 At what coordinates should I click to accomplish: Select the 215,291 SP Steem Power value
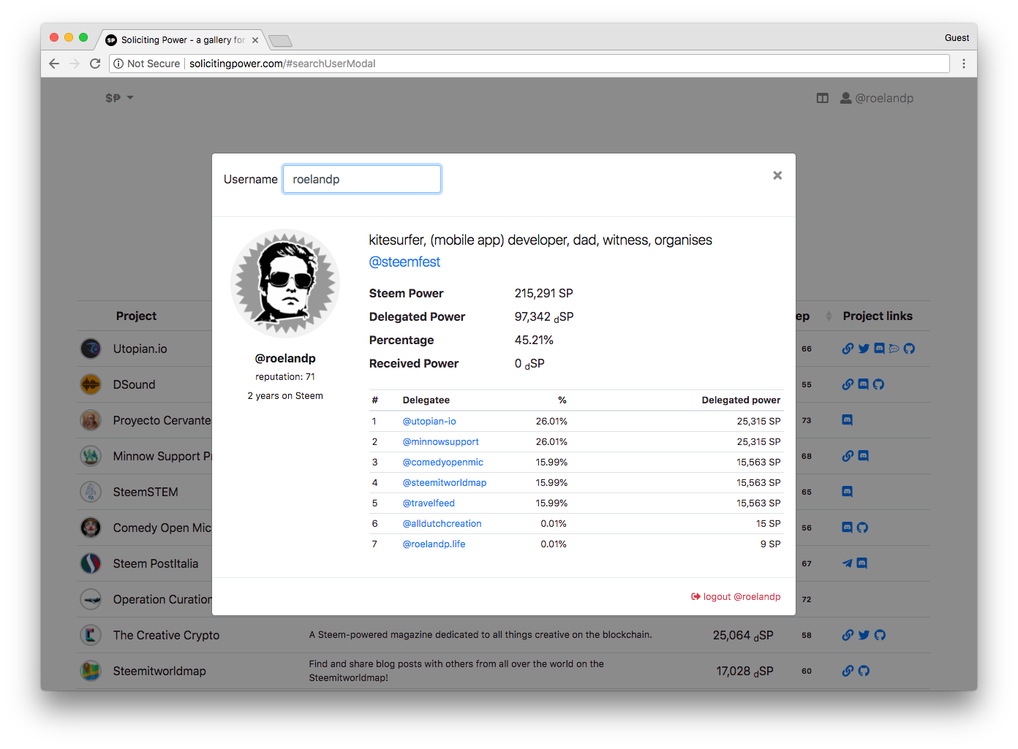point(543,293)
